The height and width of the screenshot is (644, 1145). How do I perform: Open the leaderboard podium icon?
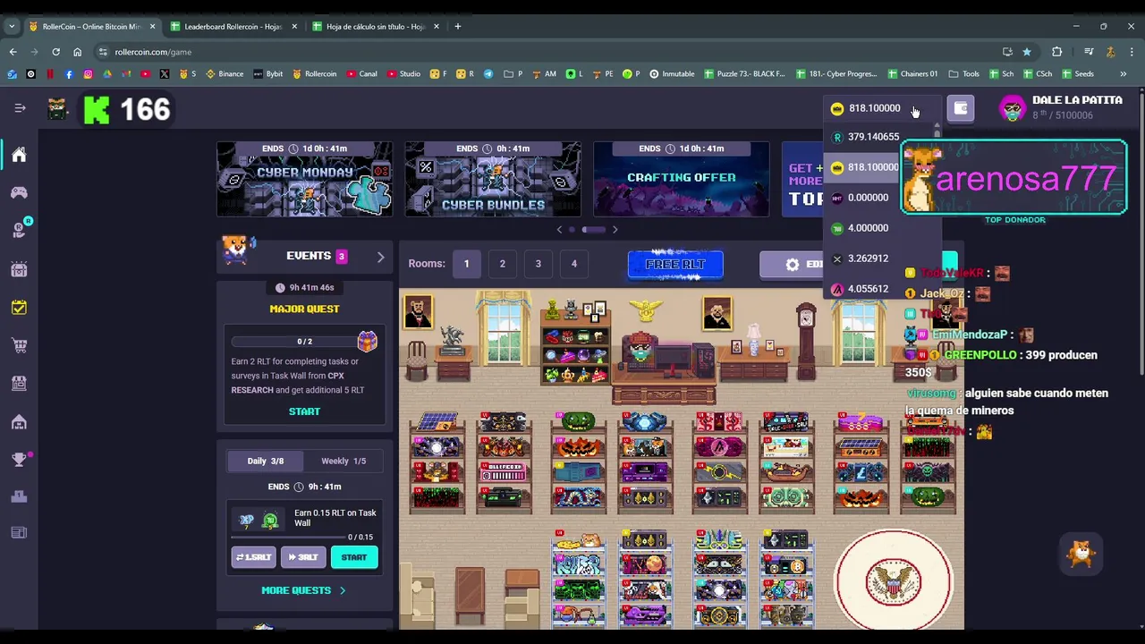point(19,497)
